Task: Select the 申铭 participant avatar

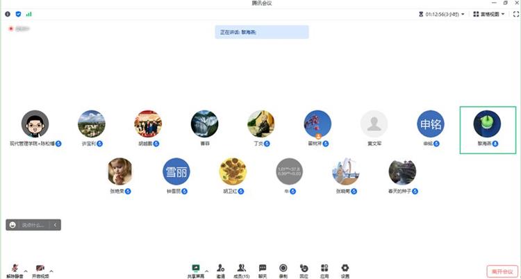Action: (x=431, y=124)
